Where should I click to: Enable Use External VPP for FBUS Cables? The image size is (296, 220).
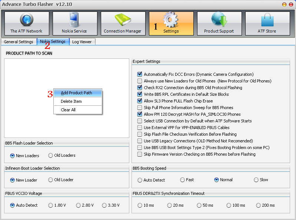tap(140, 128)
